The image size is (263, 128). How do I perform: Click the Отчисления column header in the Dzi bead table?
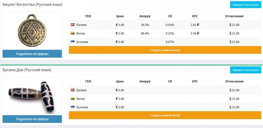click(234, 81)
